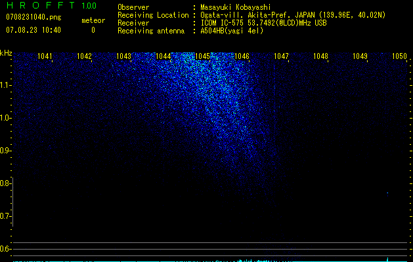Click time axis marker 1046
Image resolution: width=413 pixels, height=262 pixels.
[x=242, y=56]
